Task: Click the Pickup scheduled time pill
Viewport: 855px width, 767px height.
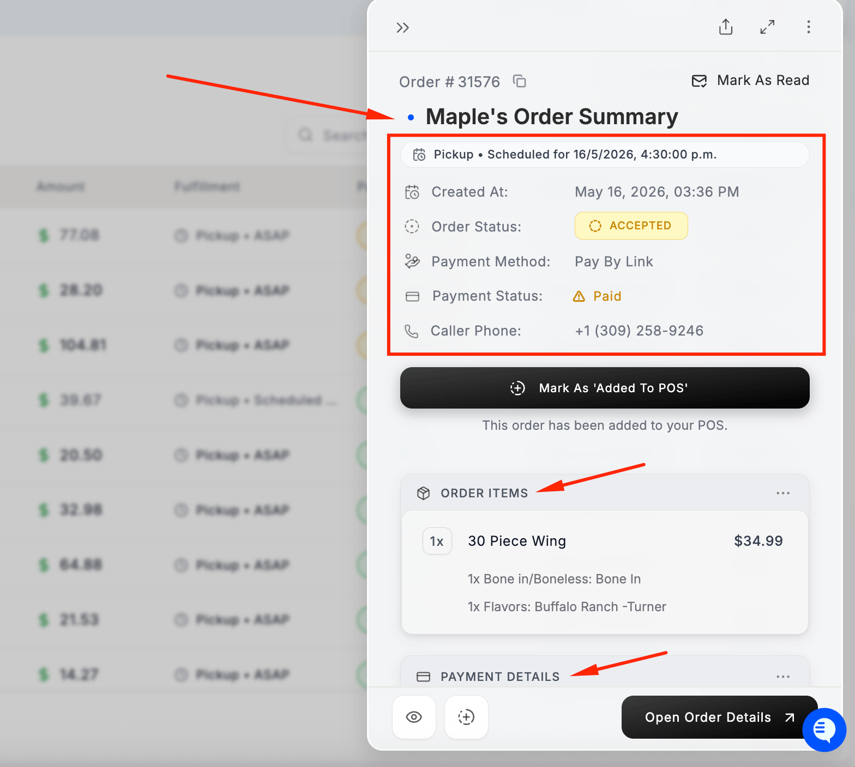Action: click(x=605, y=155)
